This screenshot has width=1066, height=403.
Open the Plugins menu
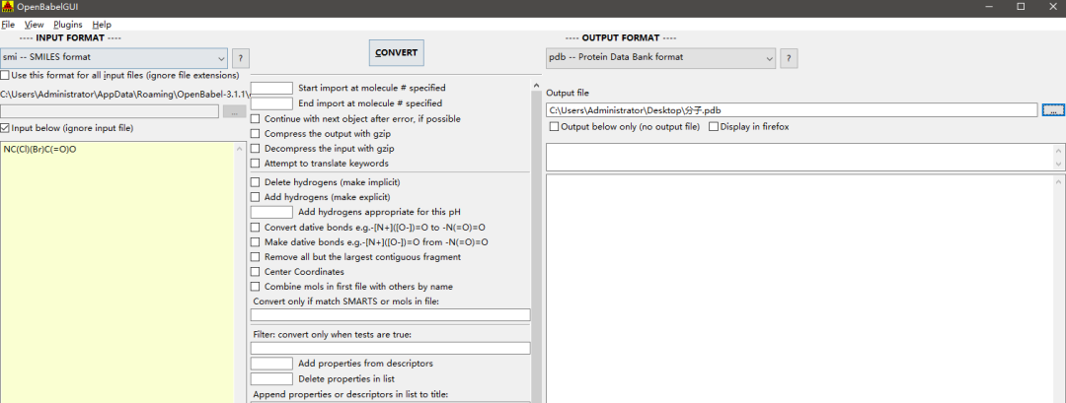click(x=68, y=25)
